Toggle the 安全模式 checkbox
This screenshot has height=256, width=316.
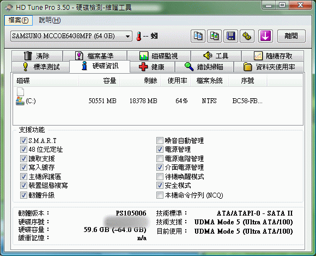tap(160, 186)
